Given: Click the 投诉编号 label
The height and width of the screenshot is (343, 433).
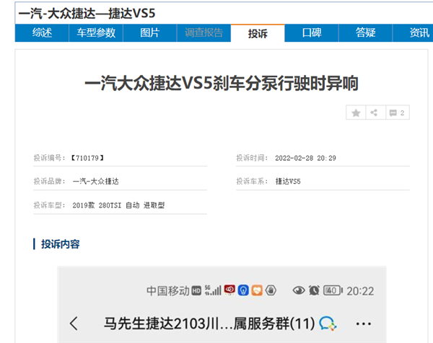Looking at the screenshot, I should tap(49, 158).
